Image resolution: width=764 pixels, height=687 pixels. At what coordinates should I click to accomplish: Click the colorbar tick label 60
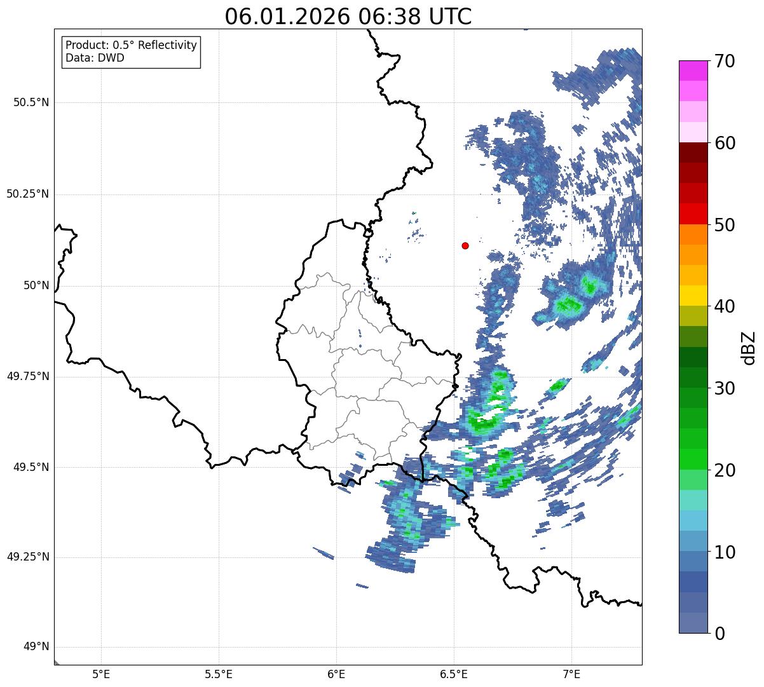(725, 143)
